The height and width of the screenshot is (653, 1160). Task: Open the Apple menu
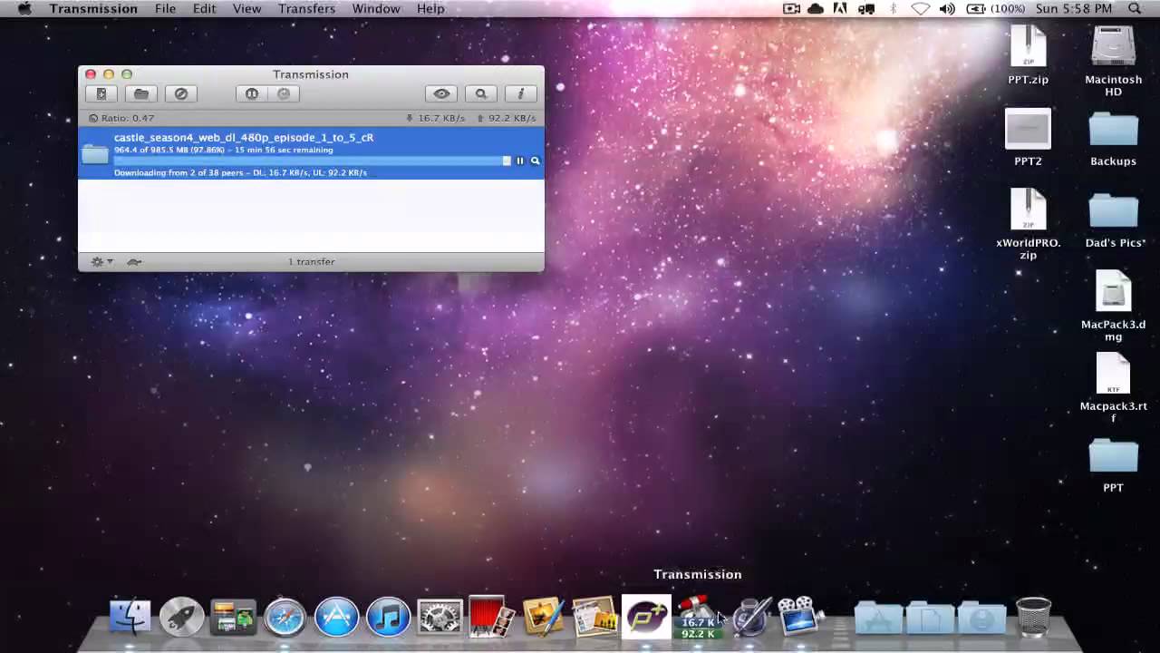pos(24,8)
